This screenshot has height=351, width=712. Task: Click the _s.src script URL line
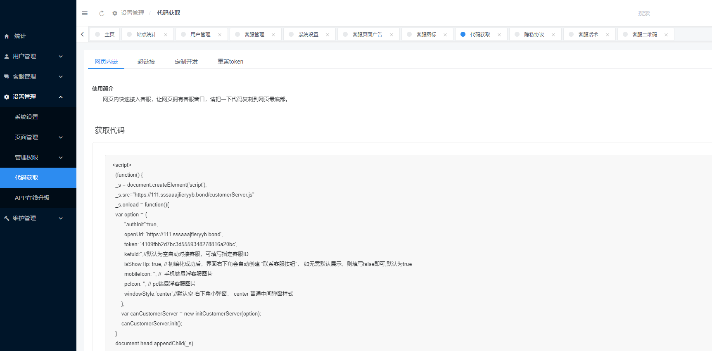pyautogui.click(x=185, y=195)
